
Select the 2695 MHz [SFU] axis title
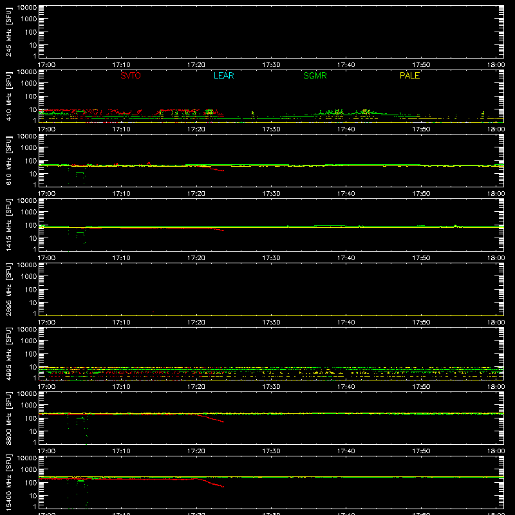8,289
